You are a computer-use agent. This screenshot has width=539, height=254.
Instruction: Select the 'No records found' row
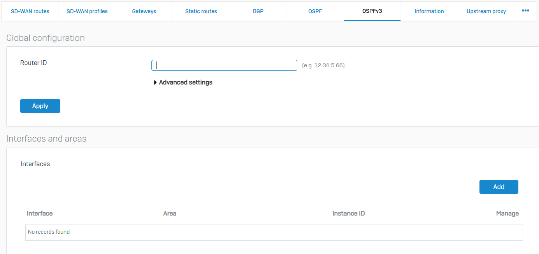pyautogui.click(x=274, y=232)
